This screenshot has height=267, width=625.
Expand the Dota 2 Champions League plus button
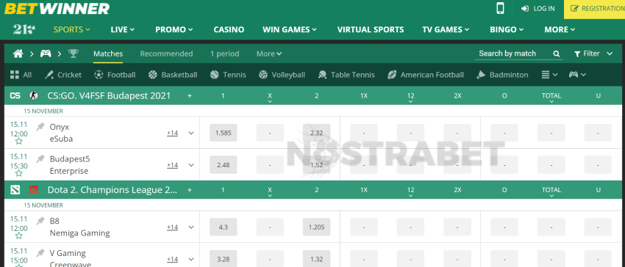190,190
